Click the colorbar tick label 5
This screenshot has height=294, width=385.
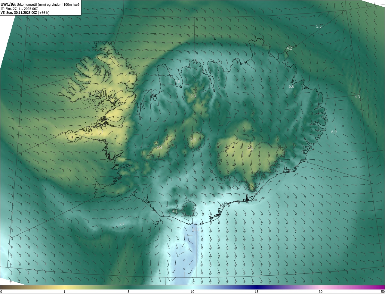128,292
